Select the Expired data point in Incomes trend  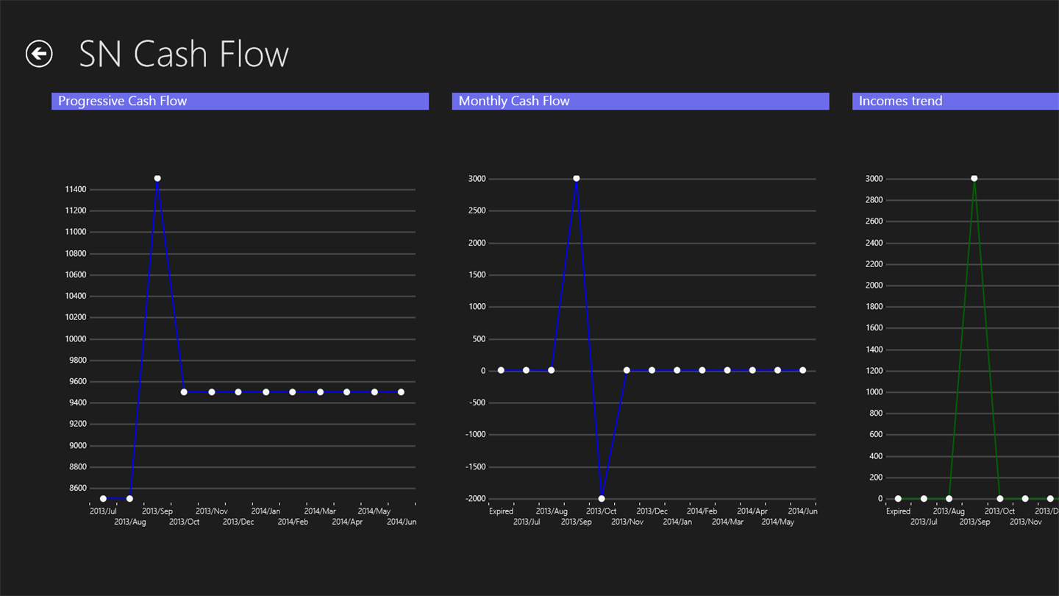click(898, 499)
